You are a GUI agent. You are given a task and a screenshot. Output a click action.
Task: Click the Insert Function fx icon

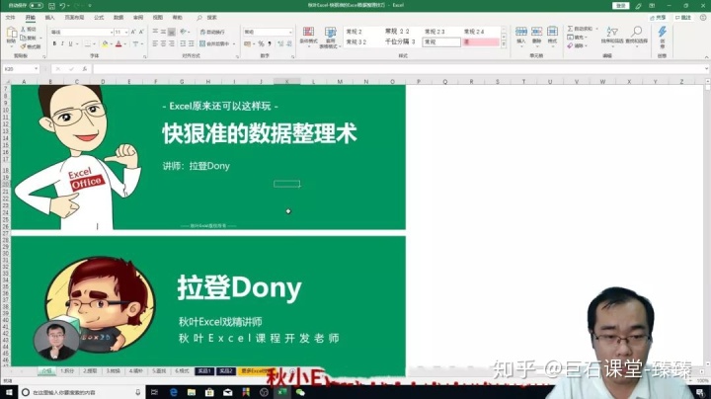click(x=84, y=69)
